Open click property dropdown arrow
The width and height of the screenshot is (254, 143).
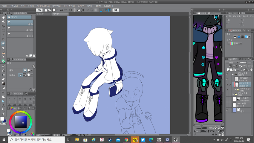coord(32,70)
